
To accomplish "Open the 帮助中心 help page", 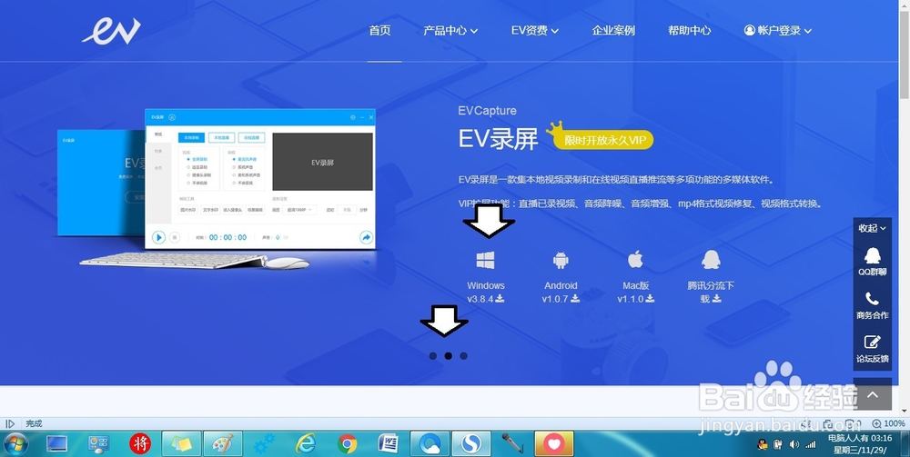I will click(690, 31).
